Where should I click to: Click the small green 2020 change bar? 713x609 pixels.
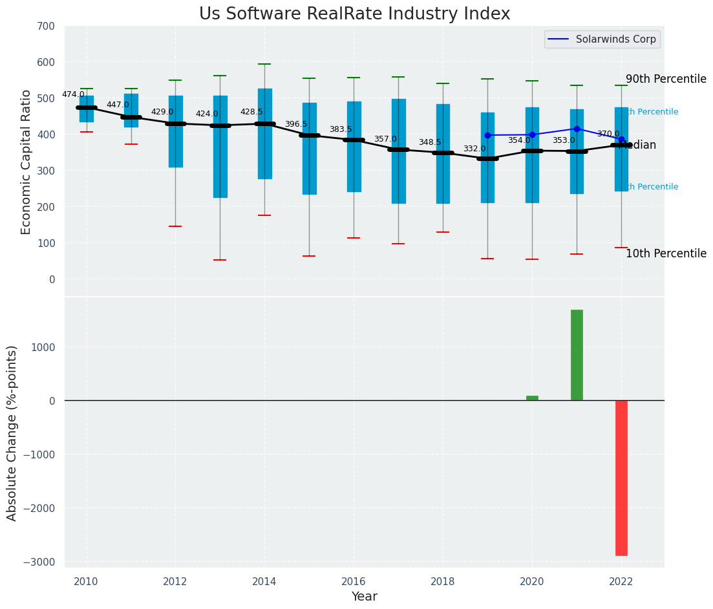[533, 398]
